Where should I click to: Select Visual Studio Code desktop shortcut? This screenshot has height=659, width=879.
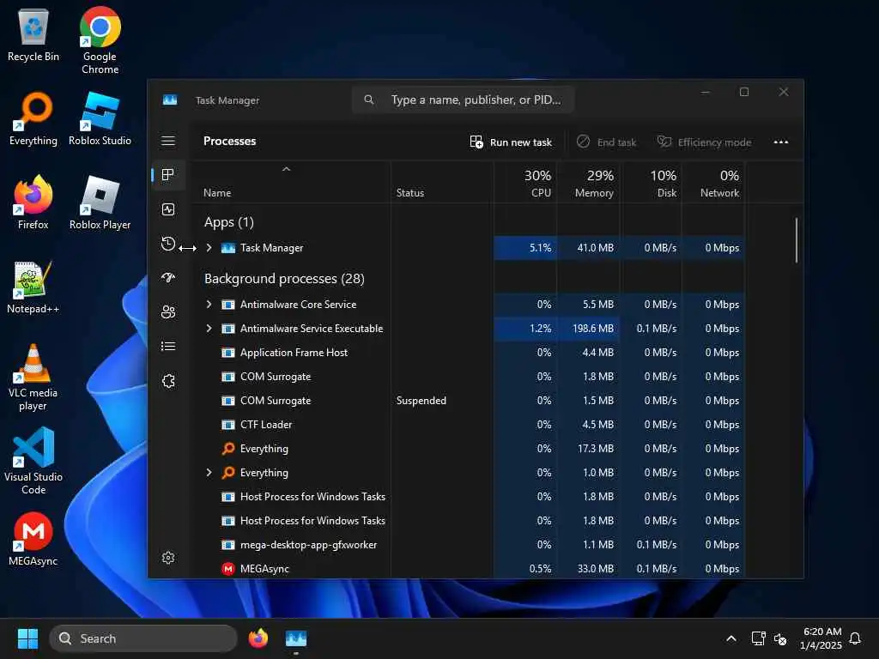(33, 461)
